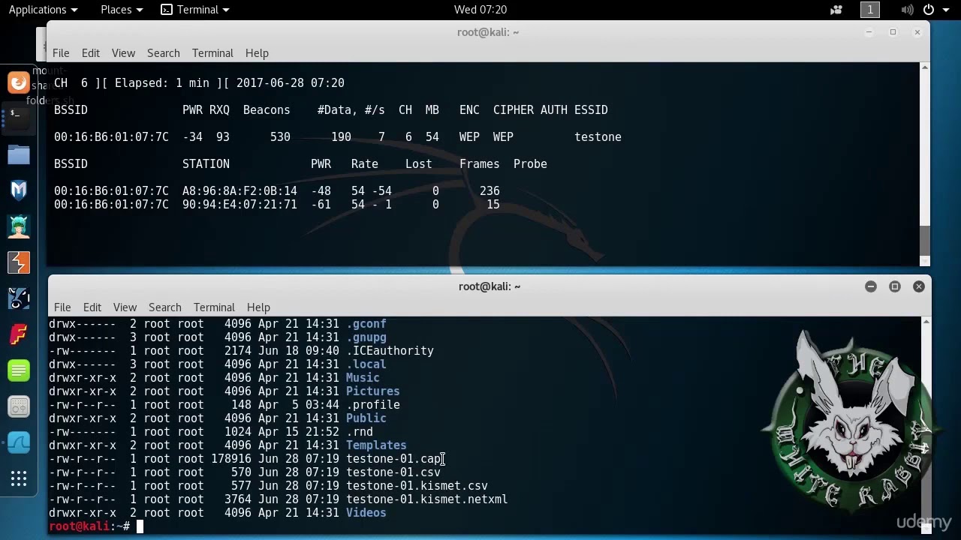Screen dimensions: 961x540
Task: Click the screen recording camera indicator
Action: point(836,10)
